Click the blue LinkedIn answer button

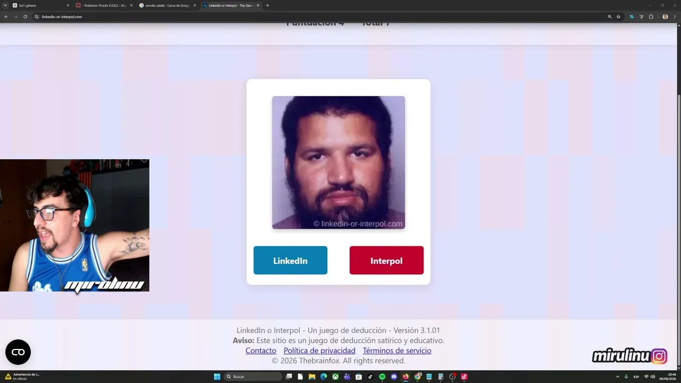290,260
